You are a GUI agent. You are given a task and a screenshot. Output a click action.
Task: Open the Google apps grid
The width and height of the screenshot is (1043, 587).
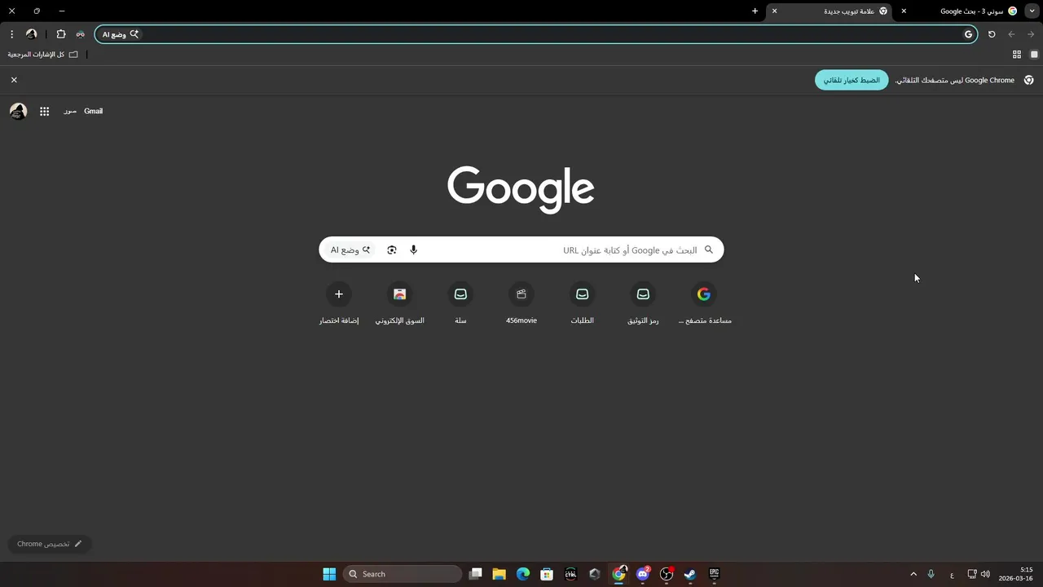click(x=44, y=111)
